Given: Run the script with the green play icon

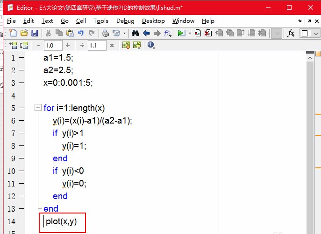Looking at the screenshot, I should point(180,33).
